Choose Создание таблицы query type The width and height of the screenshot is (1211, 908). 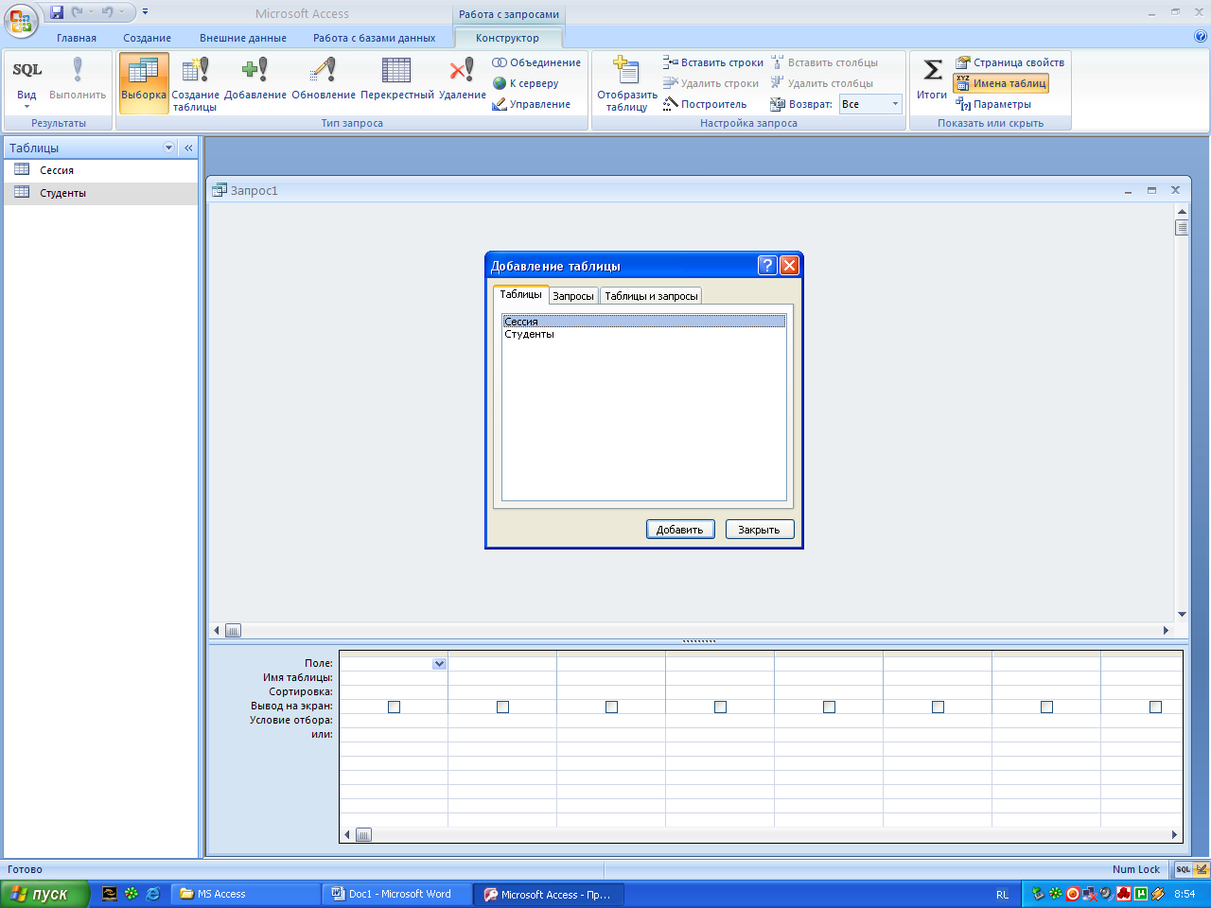(x=195, y=83)
